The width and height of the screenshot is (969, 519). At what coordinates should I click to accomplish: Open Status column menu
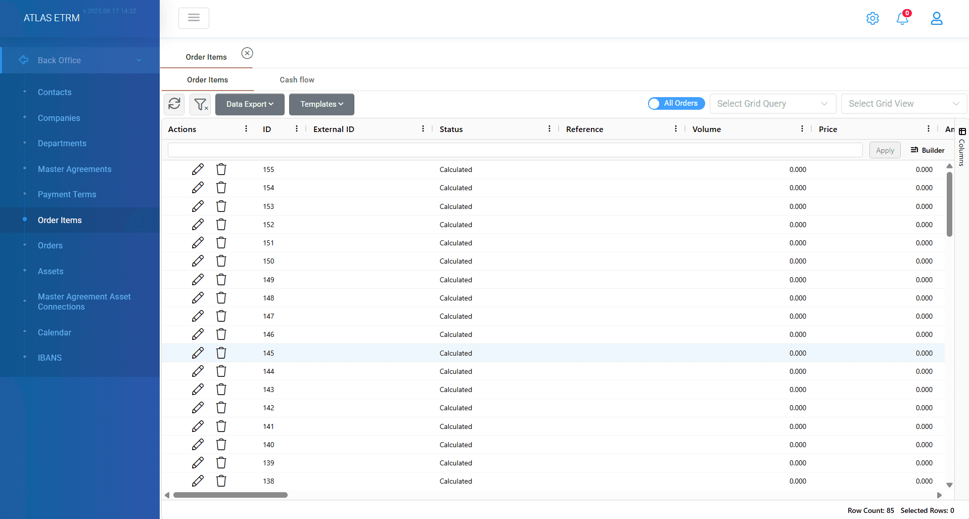coord(549,129)
